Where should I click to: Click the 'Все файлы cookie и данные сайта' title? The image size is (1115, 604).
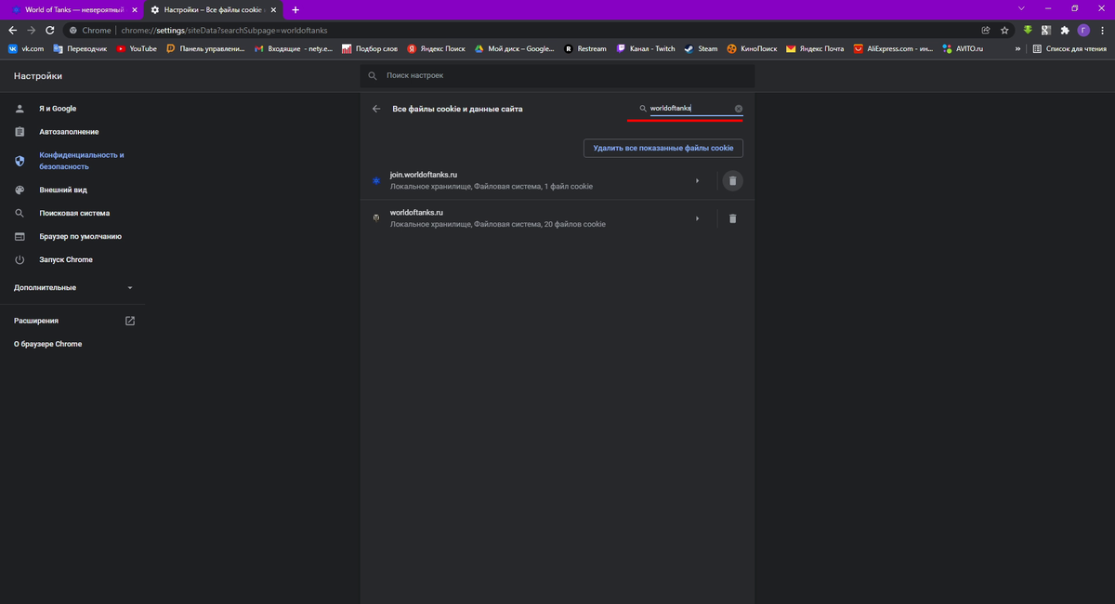[x=457, y=109]
